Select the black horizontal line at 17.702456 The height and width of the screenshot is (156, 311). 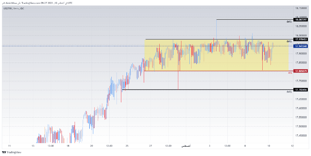208,90
